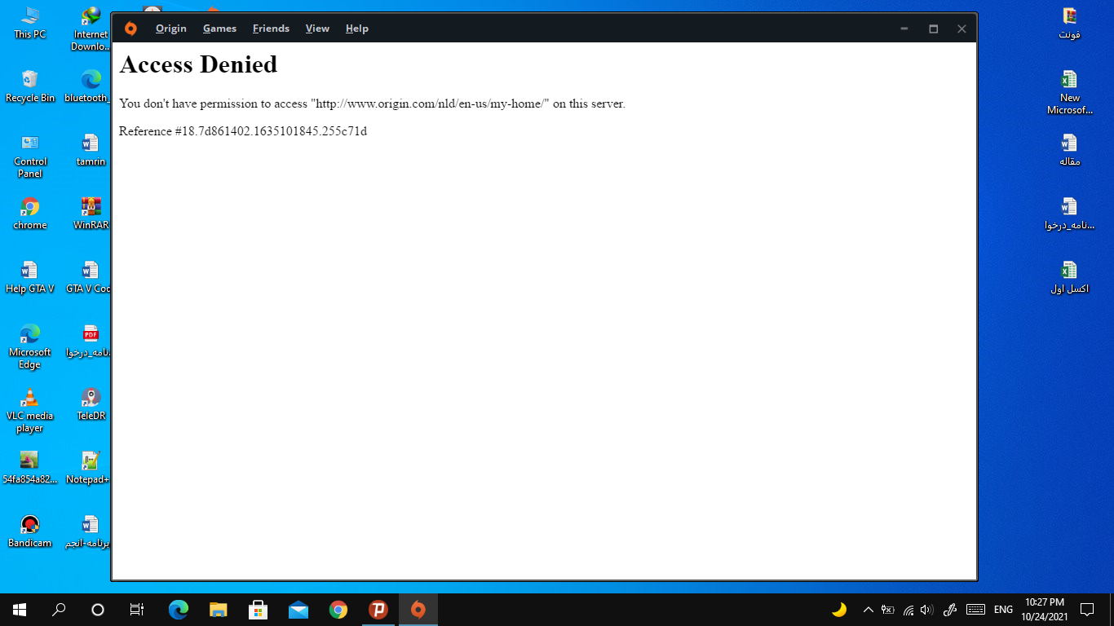
Task: Select the chrome desktop shortcut
Action: [x=30, y=213]
